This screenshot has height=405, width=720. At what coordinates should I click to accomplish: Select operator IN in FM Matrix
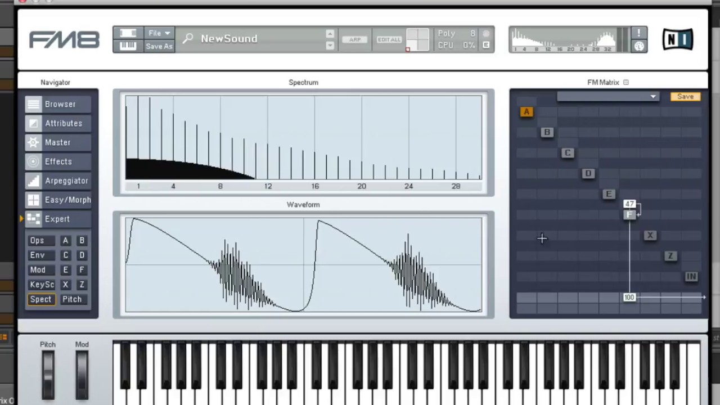[691, 276]
